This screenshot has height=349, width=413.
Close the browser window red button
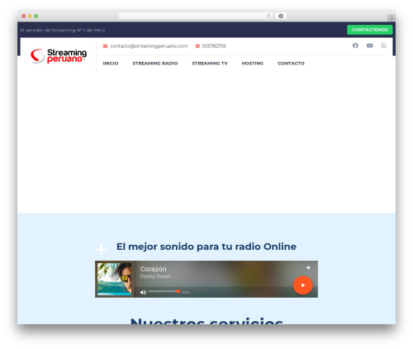pos(24,17)
